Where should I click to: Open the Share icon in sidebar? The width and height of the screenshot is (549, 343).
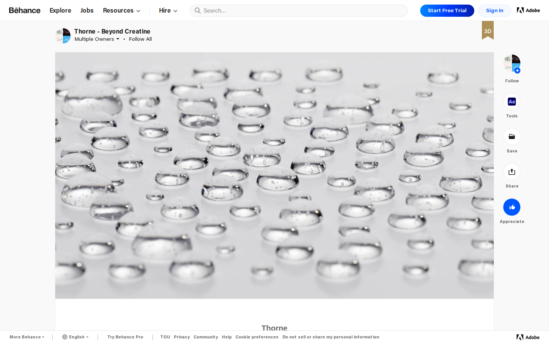click(512, 172)
